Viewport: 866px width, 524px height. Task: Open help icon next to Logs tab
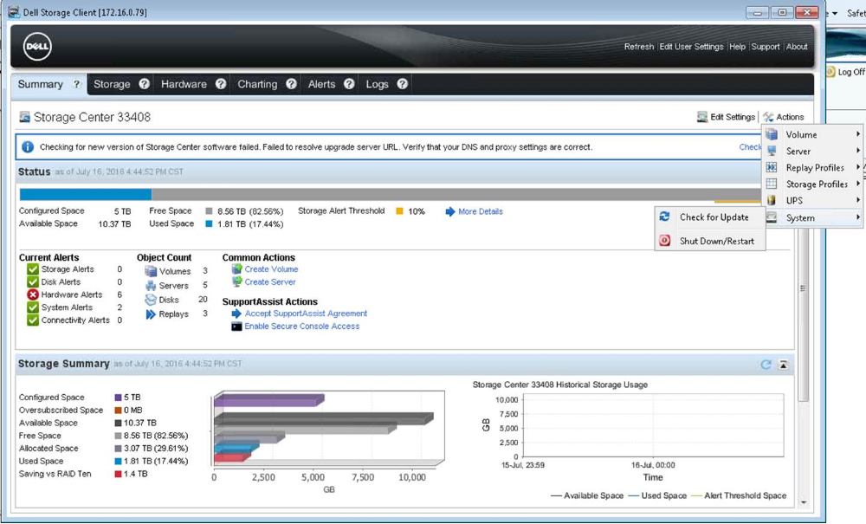tap(402, 84)
